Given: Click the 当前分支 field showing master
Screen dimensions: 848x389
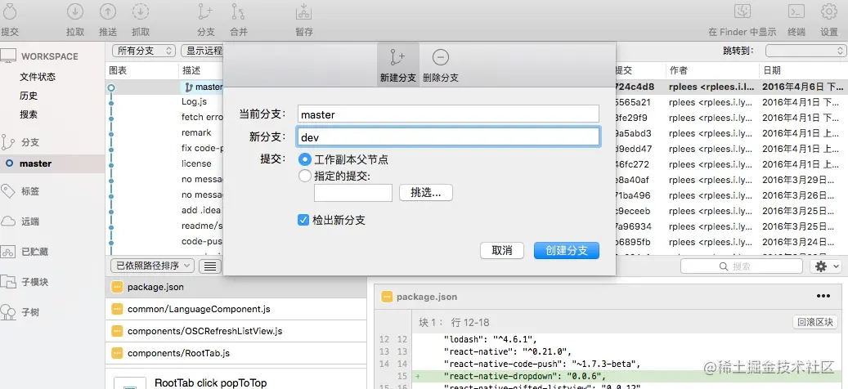Looking at the screenshot, I should (448, 114).
